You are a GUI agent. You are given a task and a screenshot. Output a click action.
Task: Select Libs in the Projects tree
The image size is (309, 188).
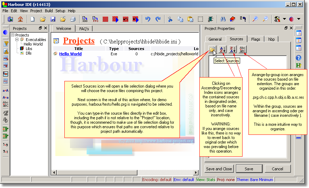coord(29,49)
